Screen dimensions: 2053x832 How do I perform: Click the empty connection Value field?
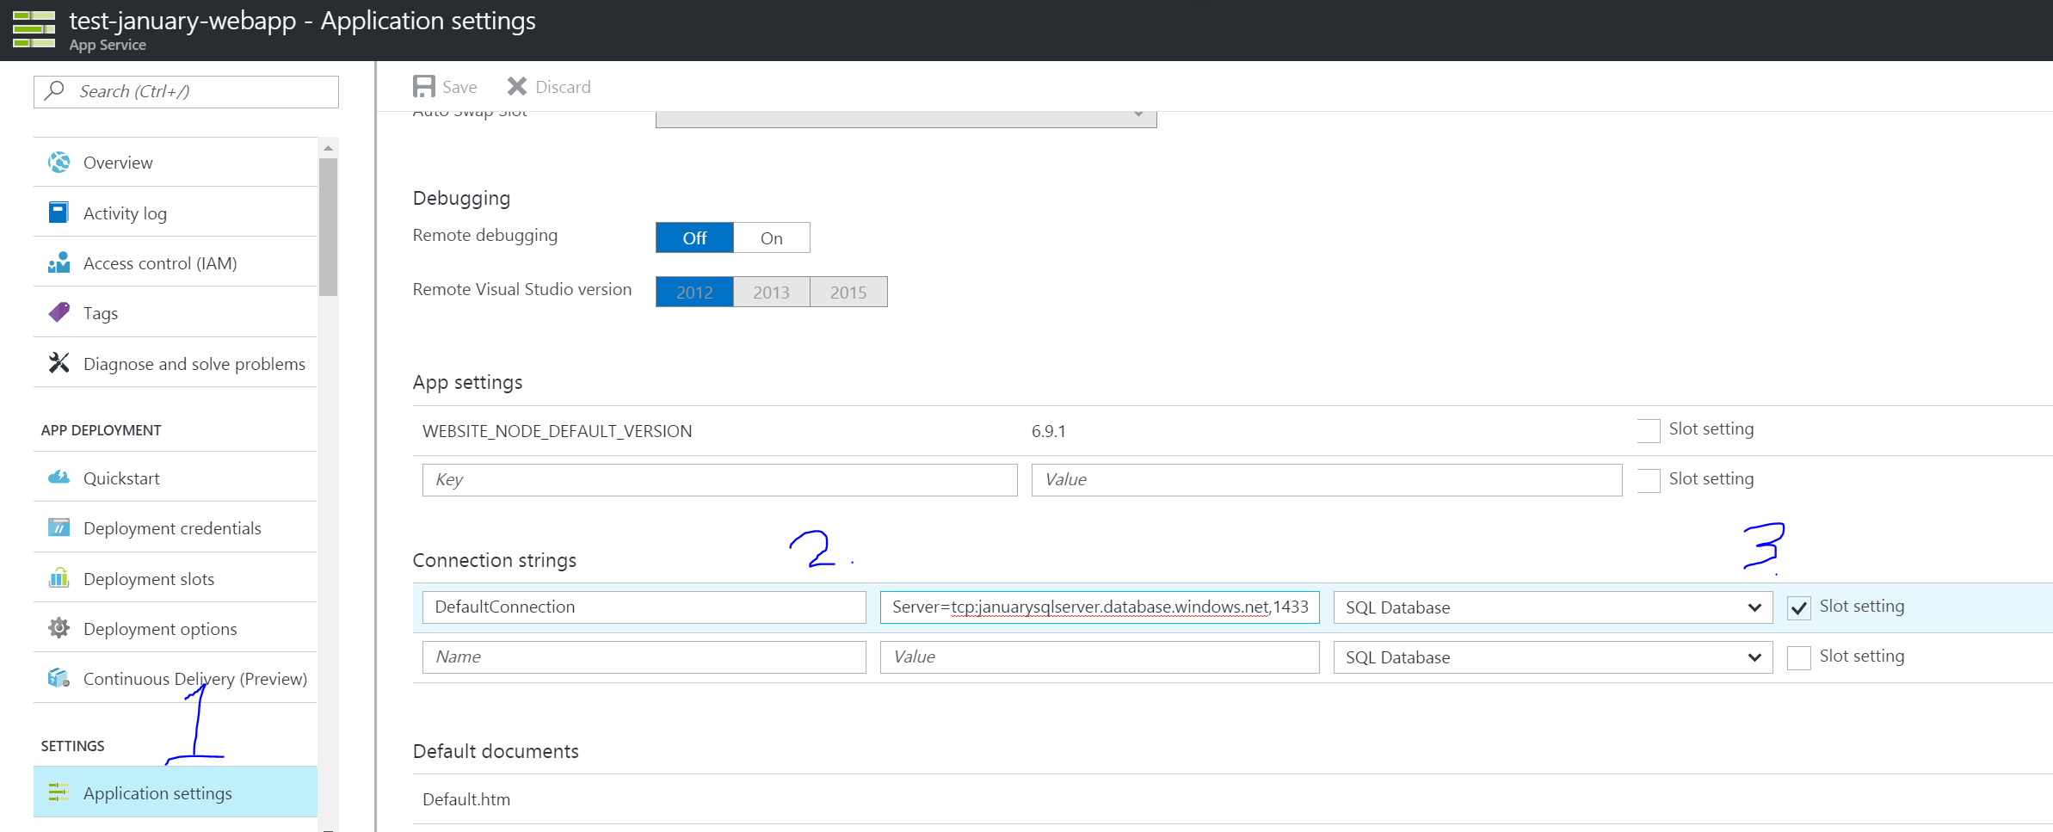(x=1100, y=657)
